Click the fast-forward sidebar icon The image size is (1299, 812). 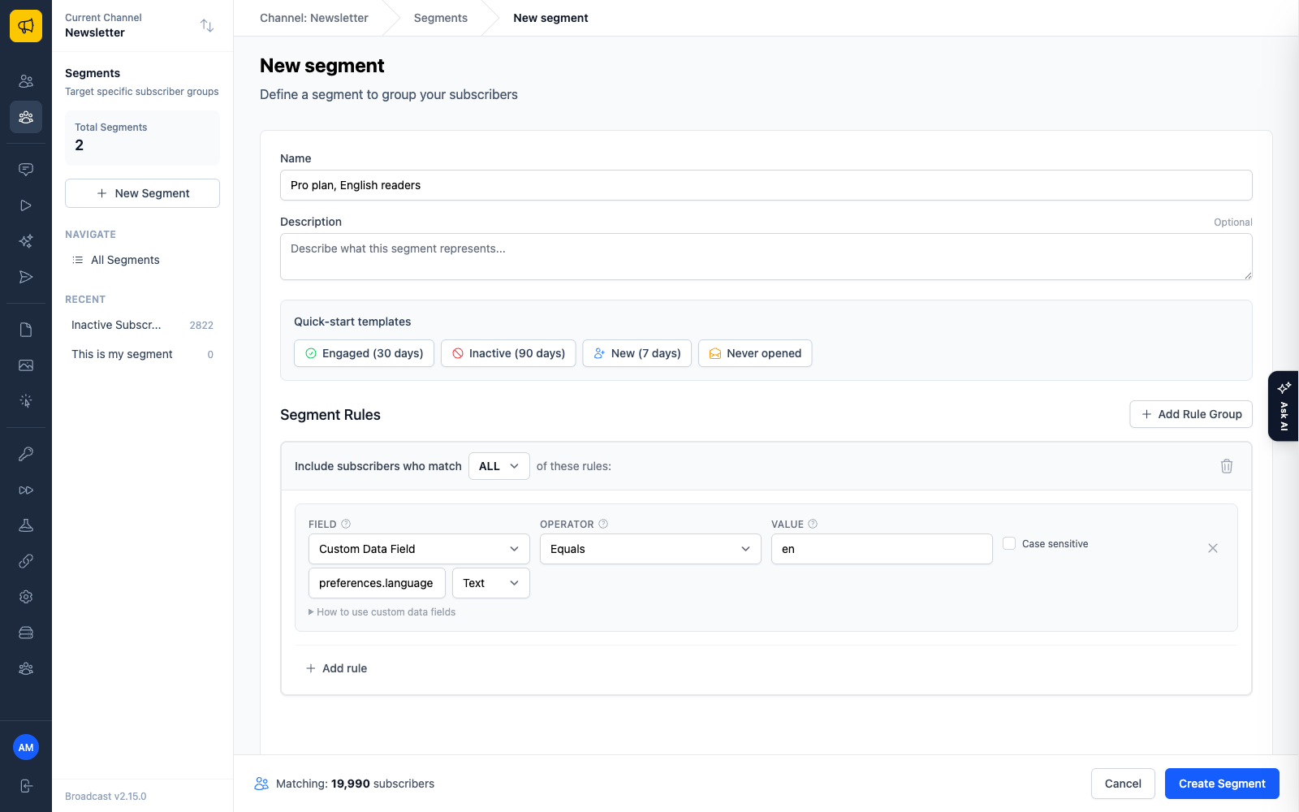26,490
